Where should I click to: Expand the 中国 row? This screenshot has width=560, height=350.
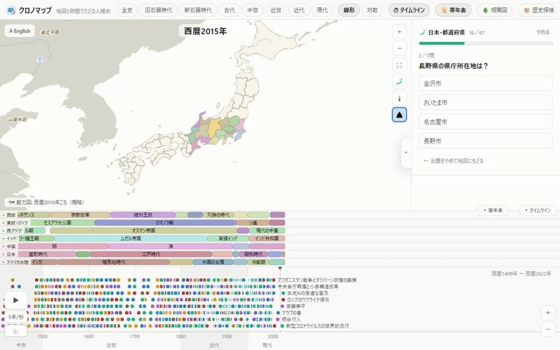9,246
